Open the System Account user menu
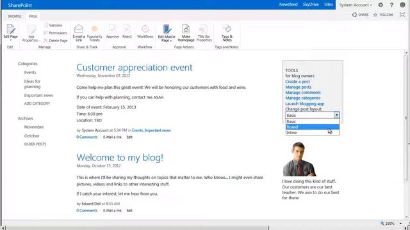This screenshot has height=230, width=410. click(356, 5)
